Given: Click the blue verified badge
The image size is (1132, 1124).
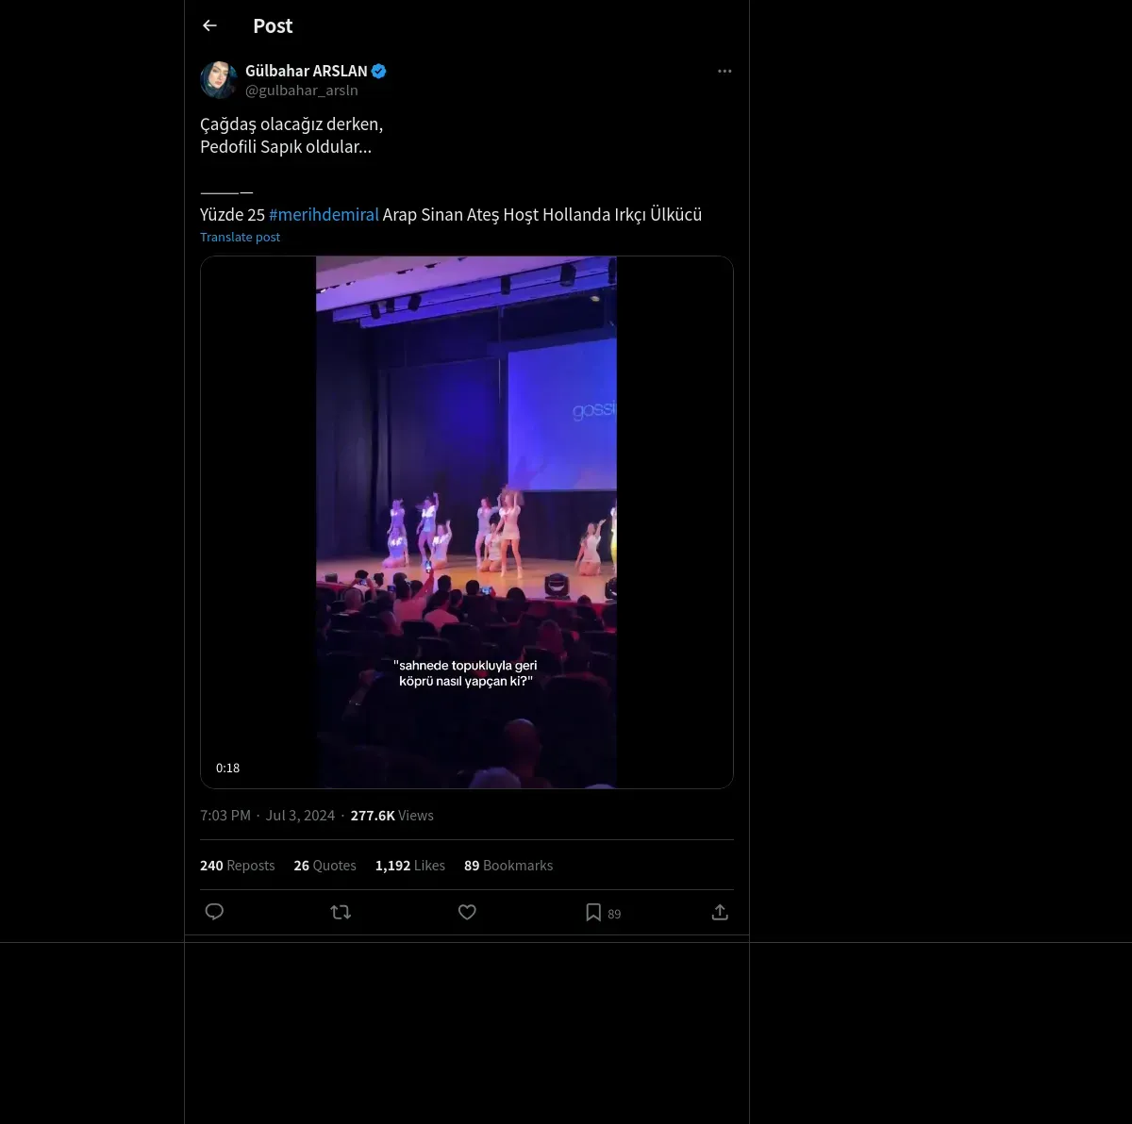Looking at the screenshot, I should [379, 71].
